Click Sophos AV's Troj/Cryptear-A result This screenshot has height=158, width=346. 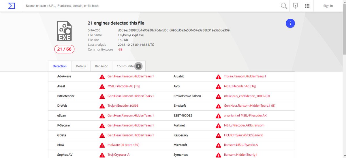point(119,155)
